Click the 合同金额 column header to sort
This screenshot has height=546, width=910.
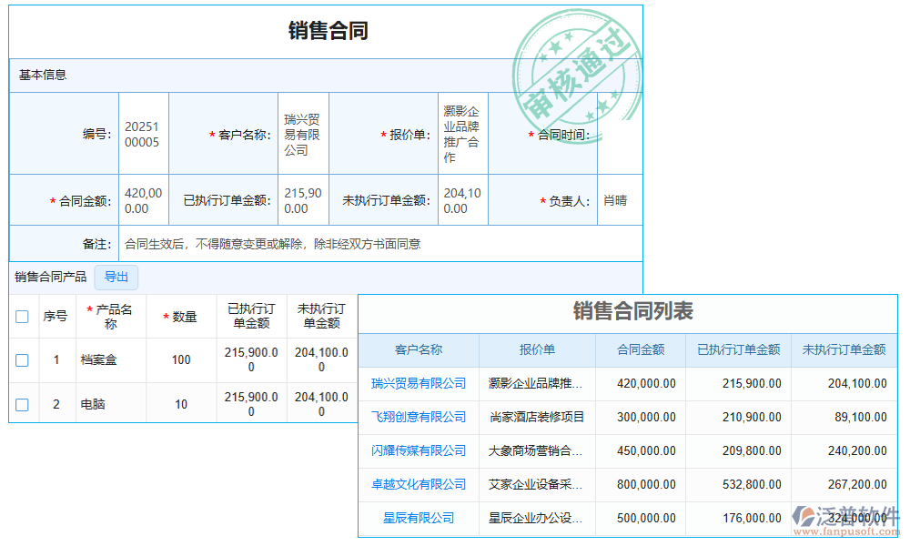[x=640, y=350]
